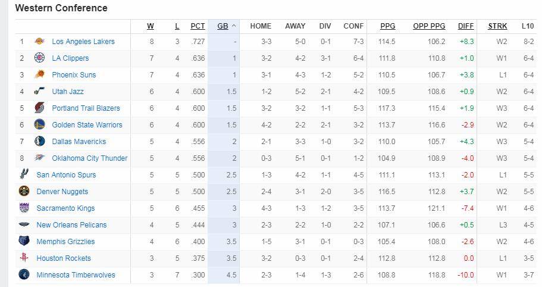
Task: Sort standings by STRK column
Action: pos(497,26)
